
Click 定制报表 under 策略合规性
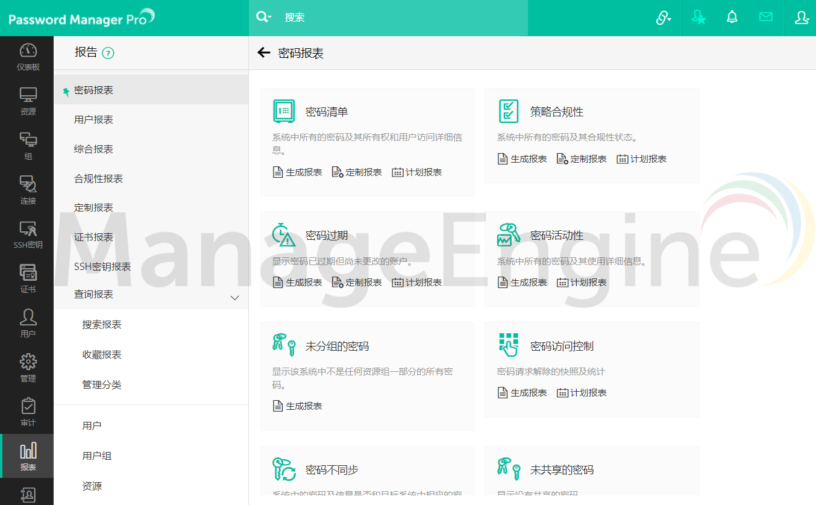pos(582,158)
